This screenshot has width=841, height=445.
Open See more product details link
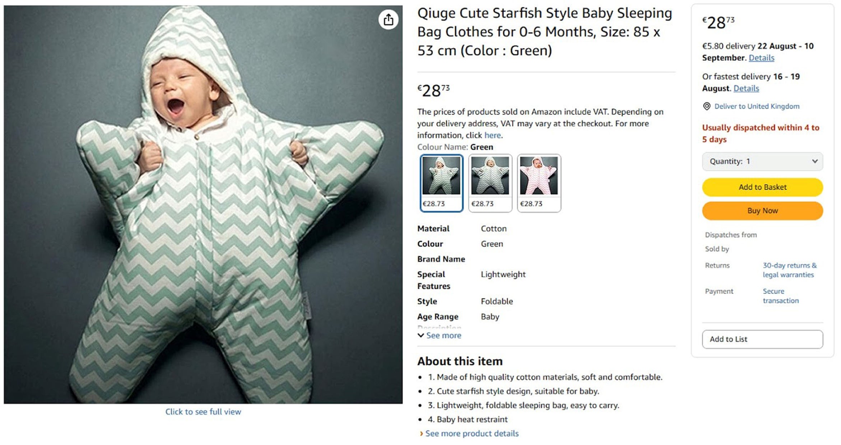[471, 434]
